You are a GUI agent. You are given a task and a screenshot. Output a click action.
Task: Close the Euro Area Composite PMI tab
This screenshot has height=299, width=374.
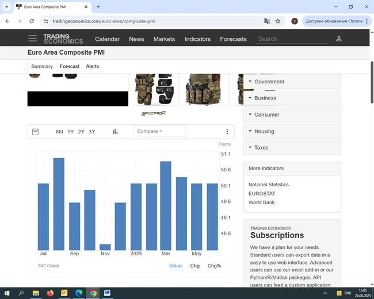[86, 7]
